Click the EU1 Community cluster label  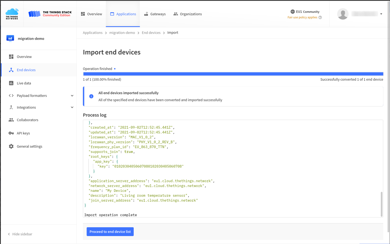pyautogui.click(x=308, y=12)
